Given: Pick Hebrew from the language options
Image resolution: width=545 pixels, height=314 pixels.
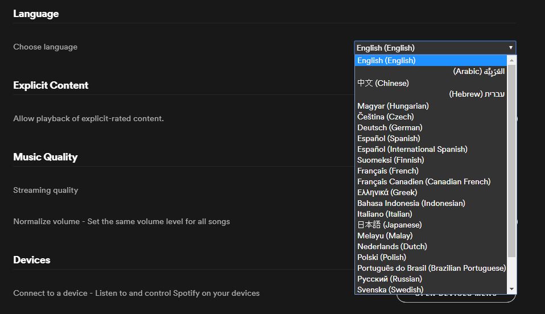Looking at the screenshot, I should pos(477,94).
